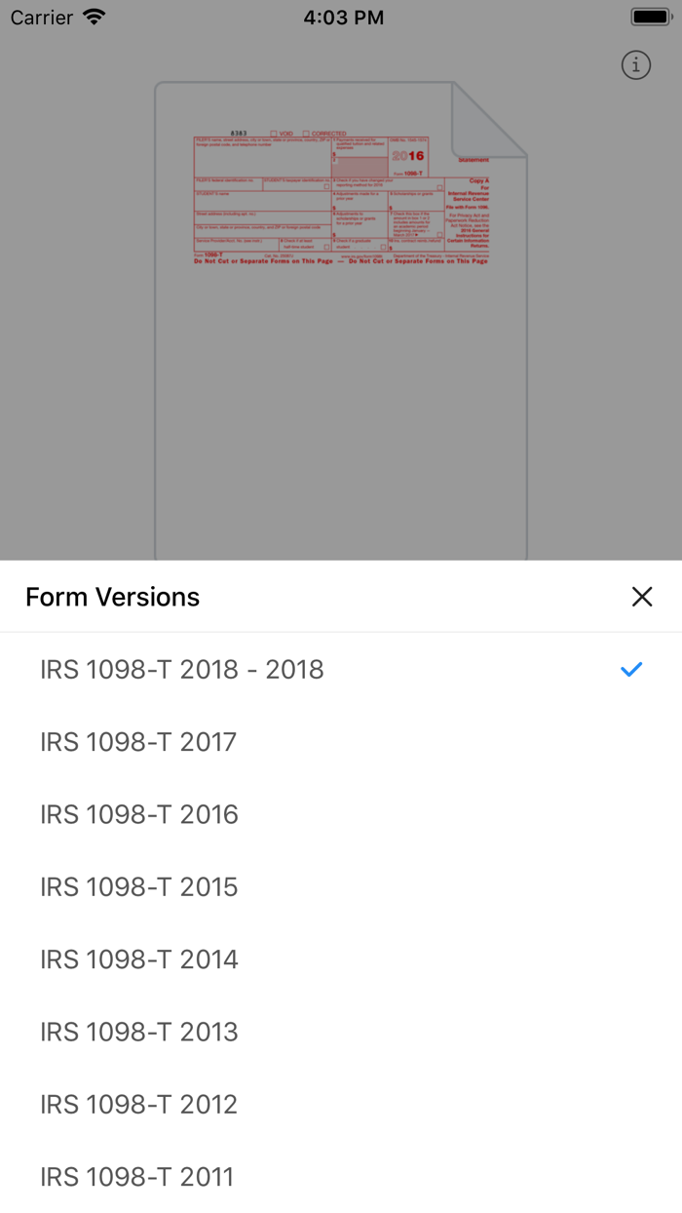This screenshot has height=1213, width=682.
Task: Select IRS 1098-T 2017 version
Action: pos(138,742)
